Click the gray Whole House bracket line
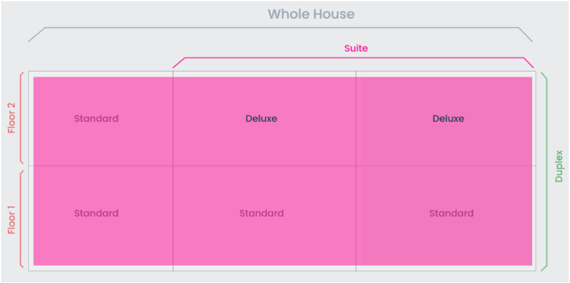Viewport: 570px width, 283px height. coord(280,28)
